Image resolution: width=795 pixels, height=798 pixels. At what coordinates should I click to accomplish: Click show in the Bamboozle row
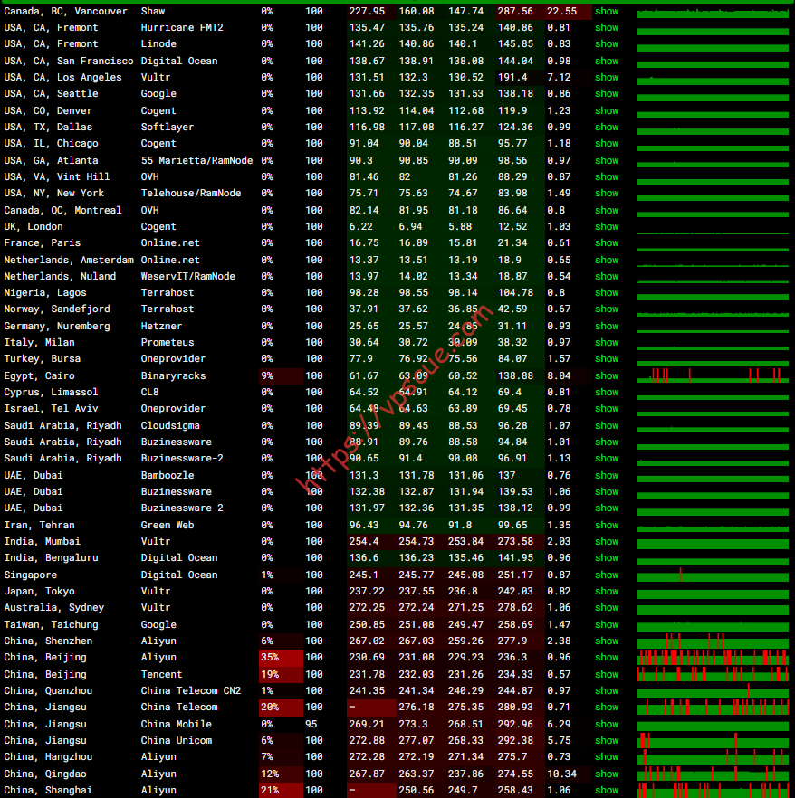tap(607, 475)
